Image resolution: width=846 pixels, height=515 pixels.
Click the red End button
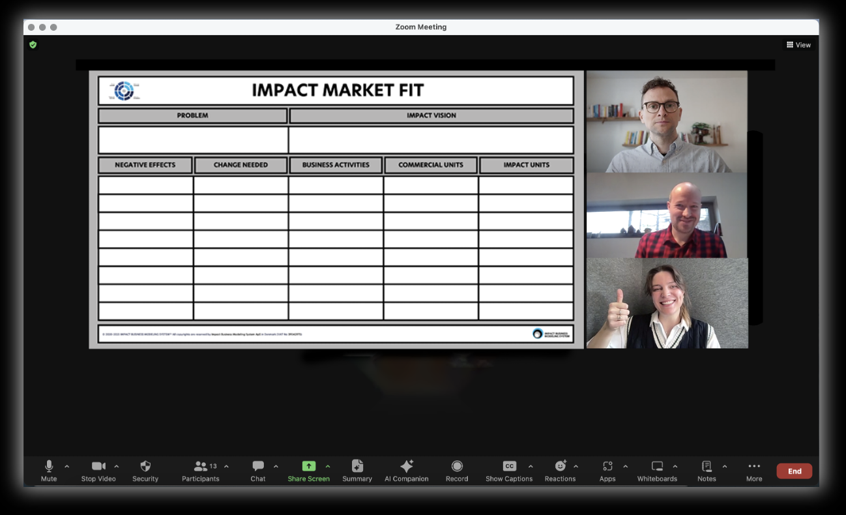point(795,471)
